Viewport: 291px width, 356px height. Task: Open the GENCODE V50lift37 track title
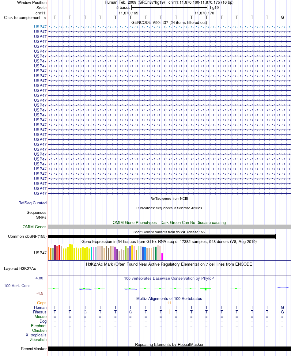(x=169, y=22)
